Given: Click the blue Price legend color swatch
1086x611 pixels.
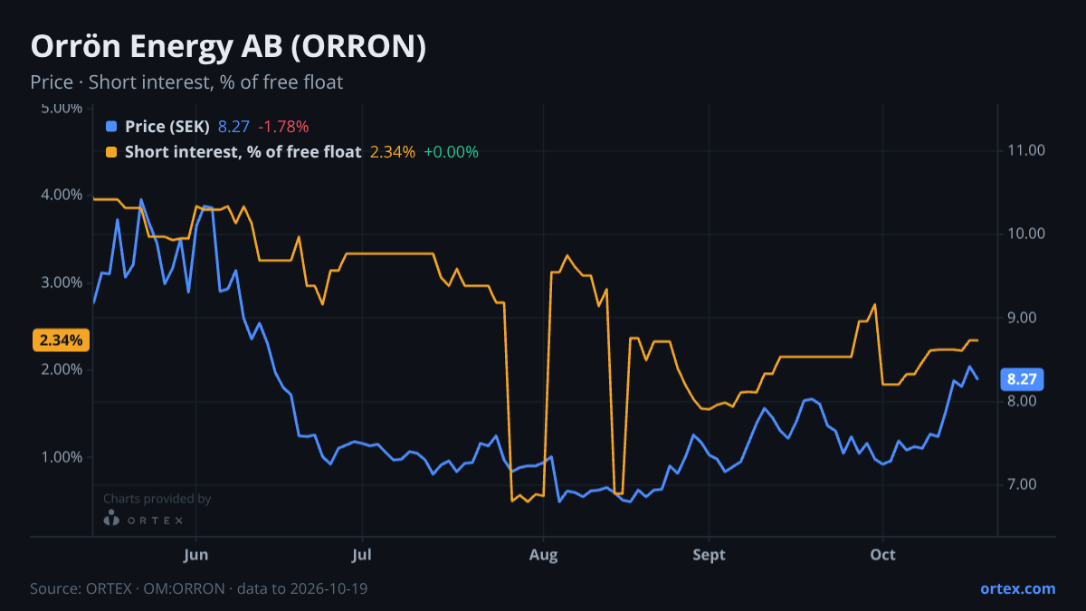Looking at the screenshot, I should pyautogui.click(x=111, y=127).
